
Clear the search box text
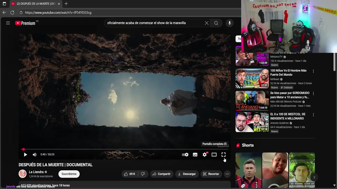pos(207,23)
